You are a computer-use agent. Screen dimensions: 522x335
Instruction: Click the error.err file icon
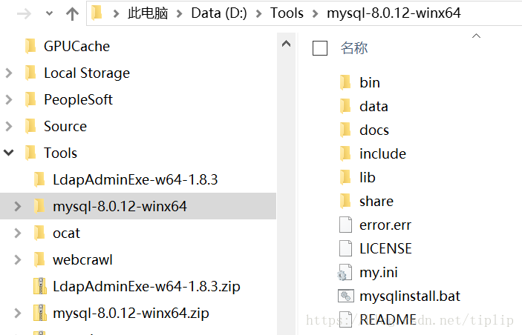coord(345,225)
